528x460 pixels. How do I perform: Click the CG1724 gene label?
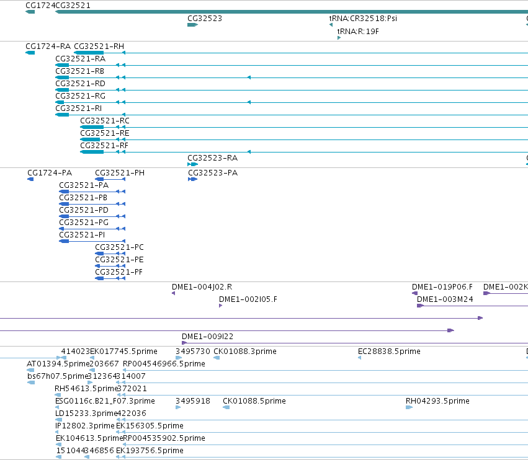pyautogui.click(x=40, y=6)
